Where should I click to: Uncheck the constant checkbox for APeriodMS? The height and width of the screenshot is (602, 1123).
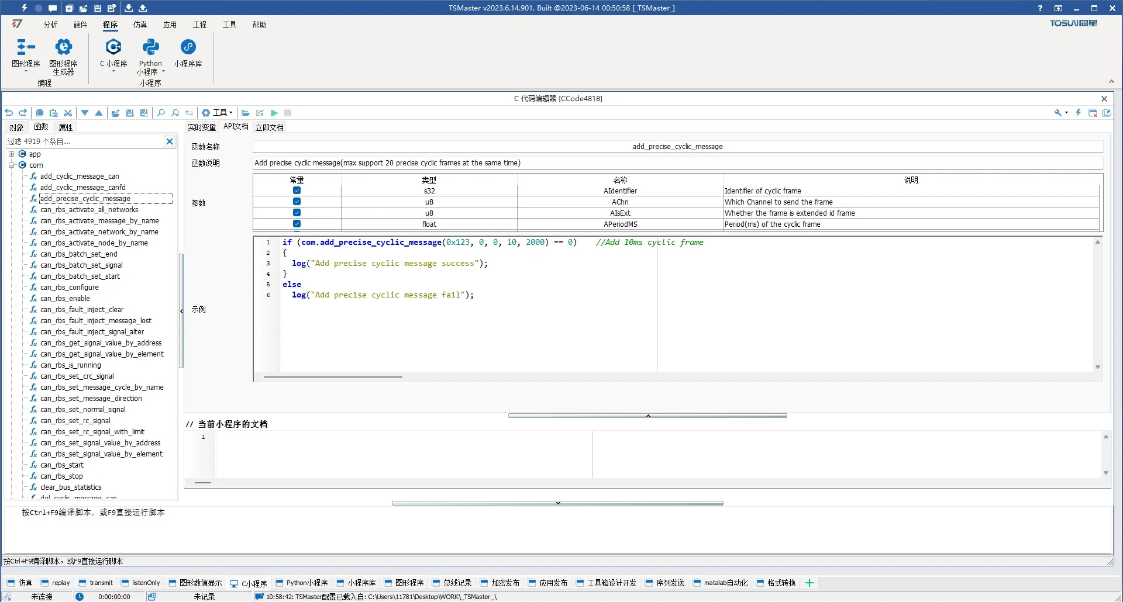297,224
